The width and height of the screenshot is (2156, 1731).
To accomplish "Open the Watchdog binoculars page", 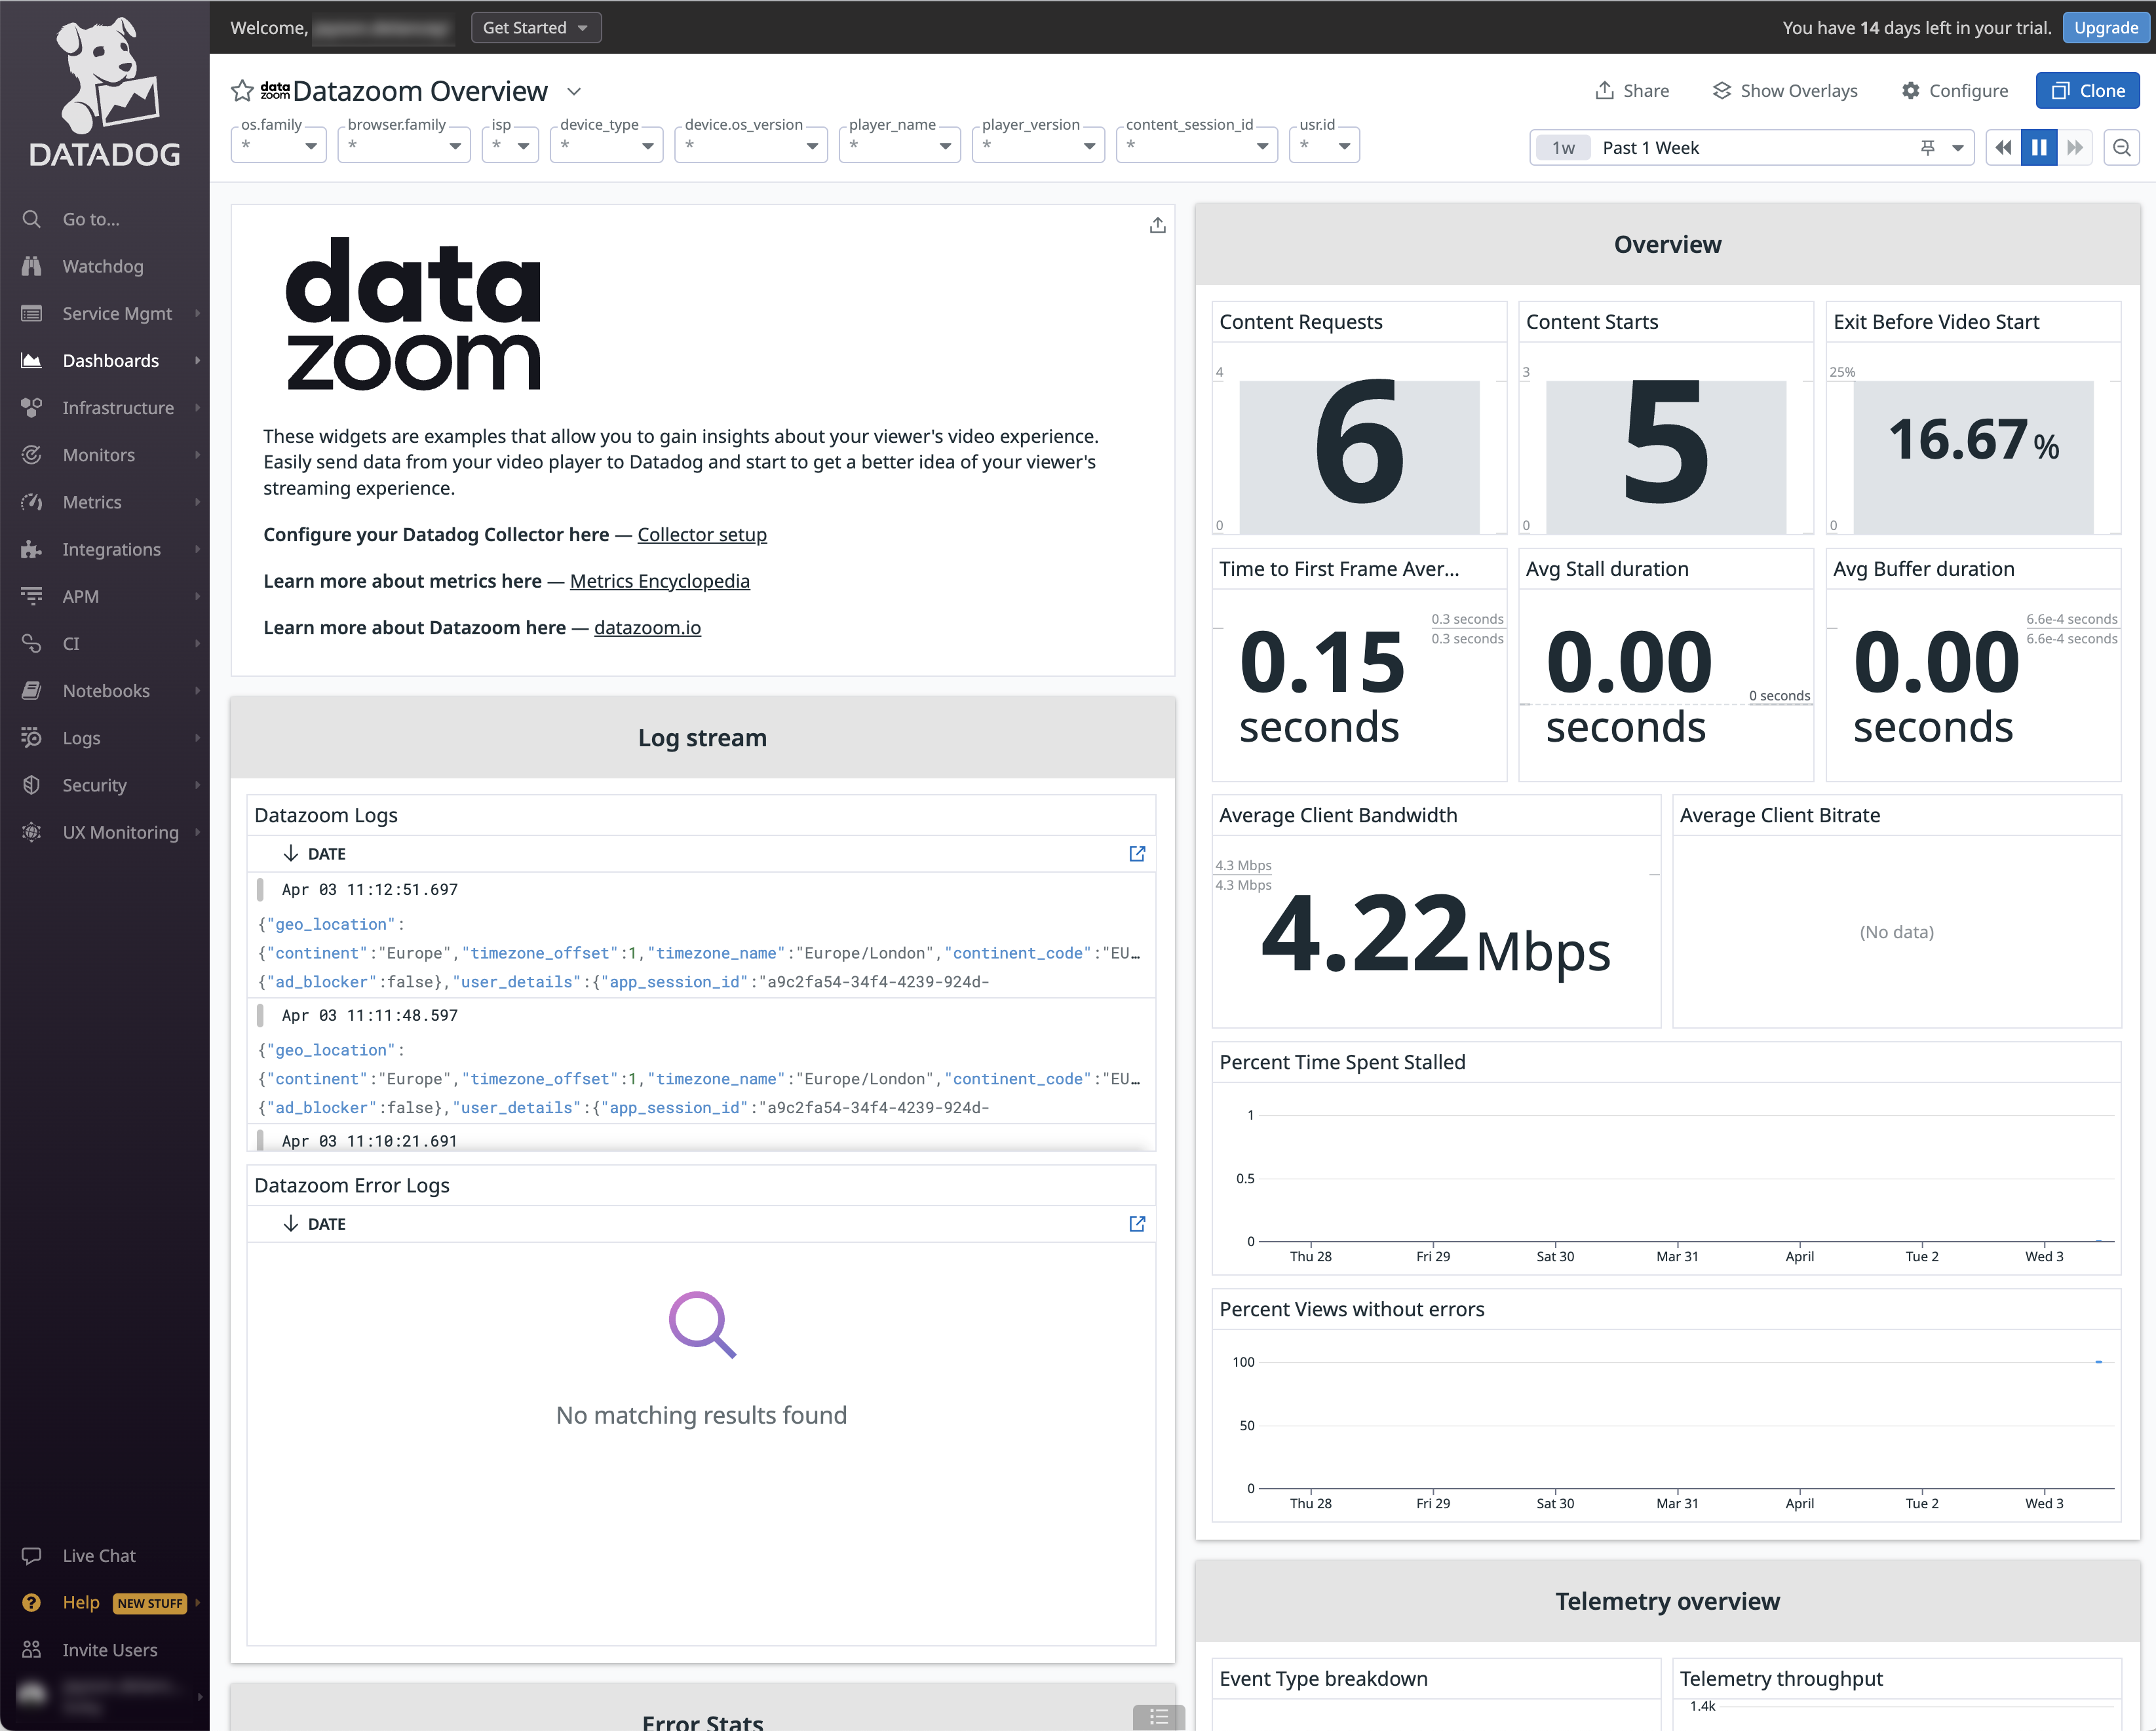I will [102, 266].
